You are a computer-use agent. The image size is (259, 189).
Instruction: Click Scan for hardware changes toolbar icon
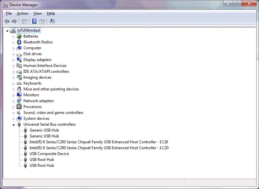click(52, 21)
